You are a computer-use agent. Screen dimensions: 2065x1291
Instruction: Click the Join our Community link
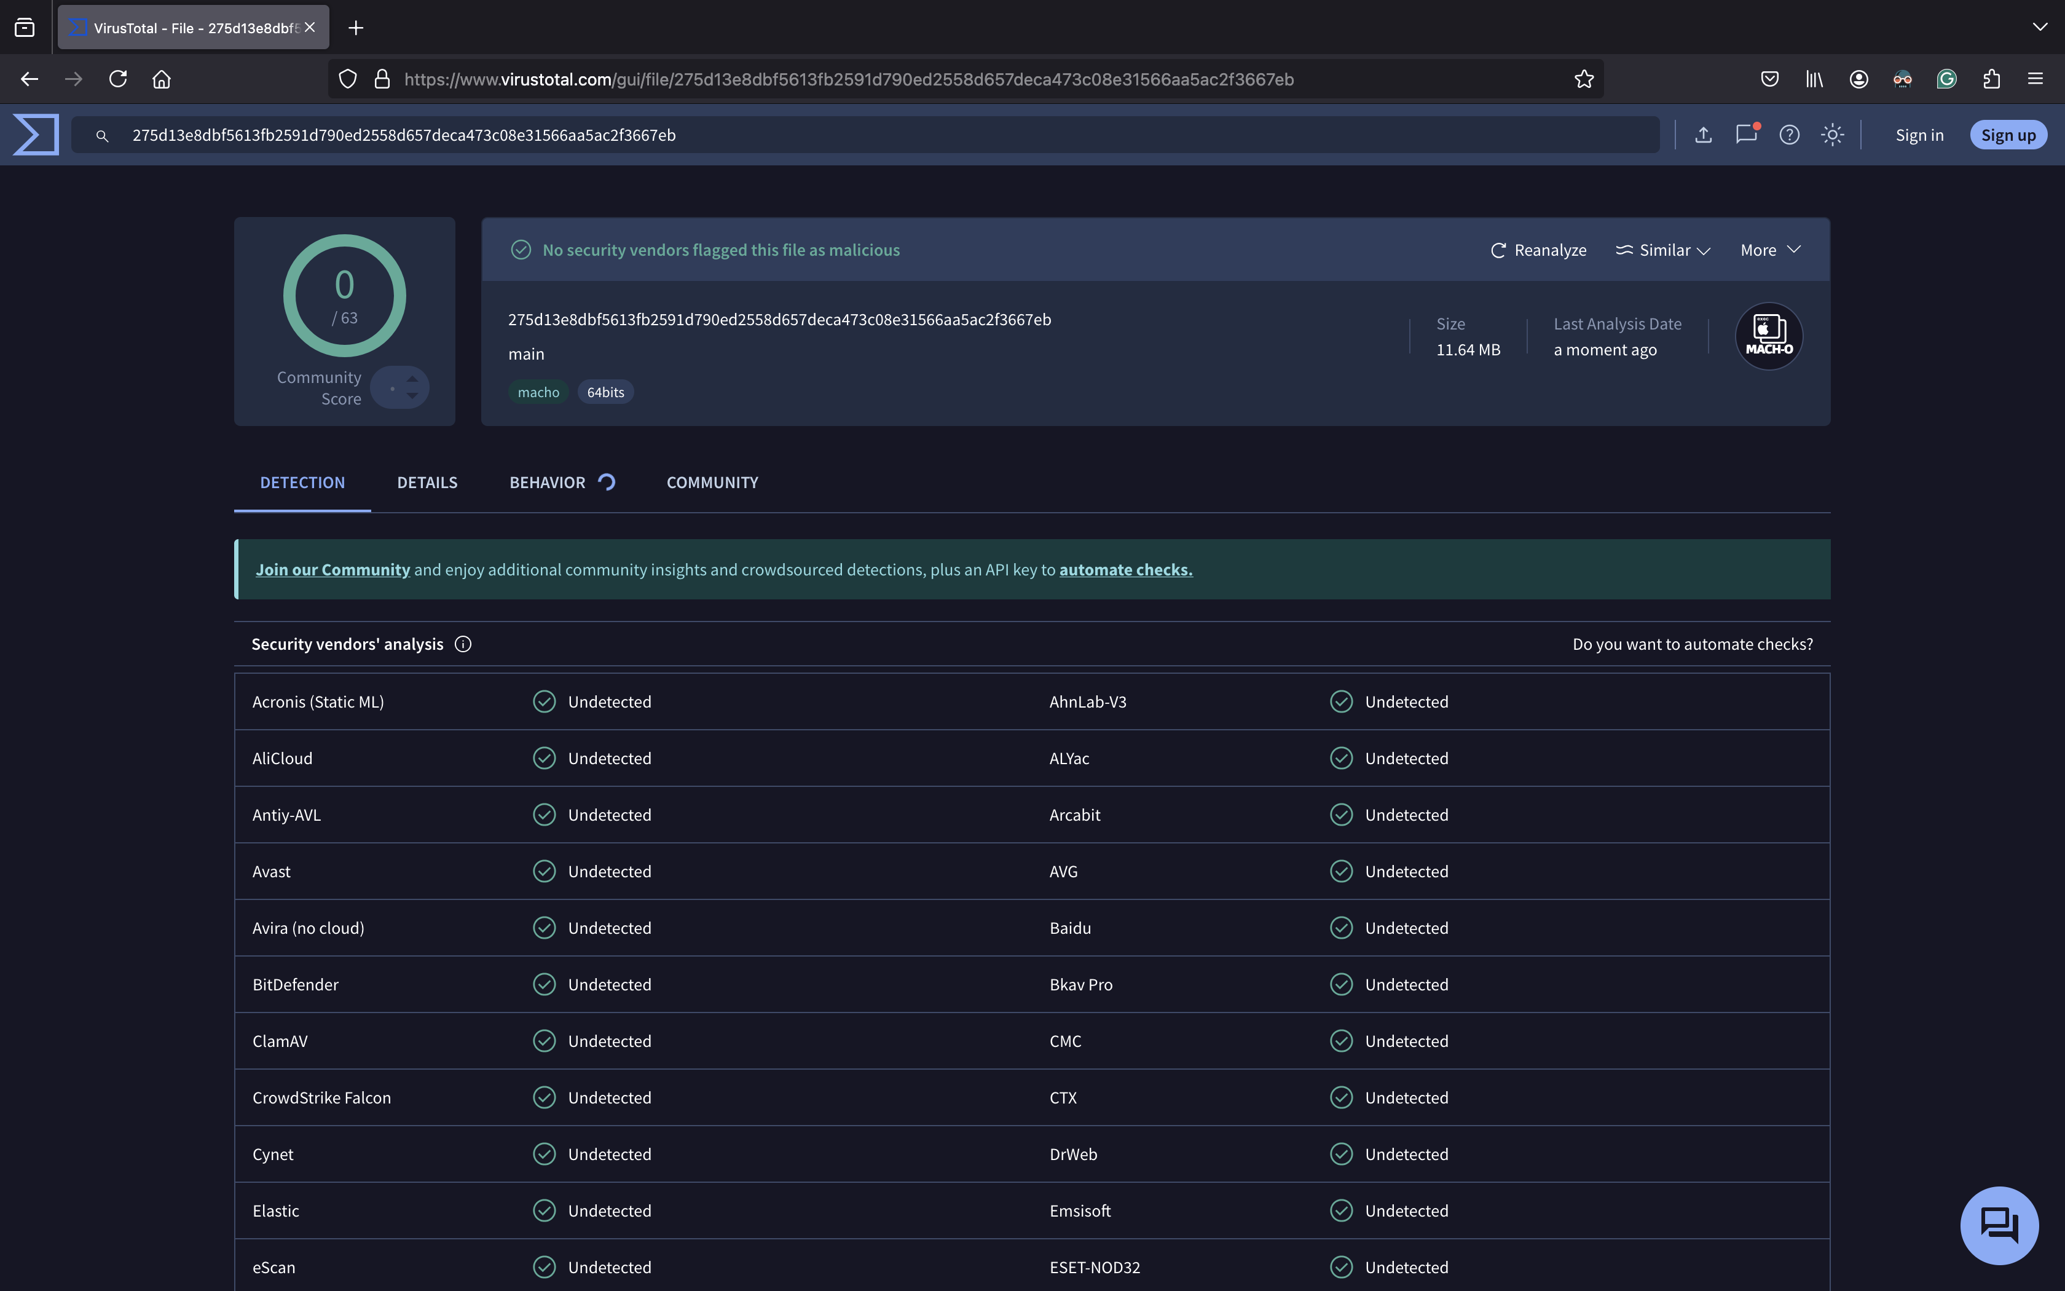332,569
